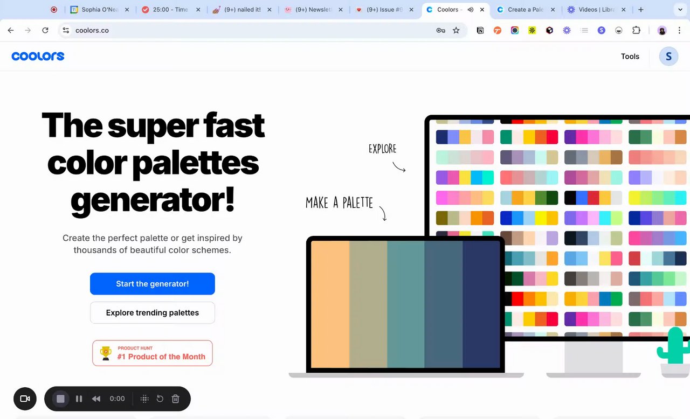Open the yellow asterisk extension
The width and height of the screenshot is (690, 419).
pyautogui.click(x=532, y=30)
